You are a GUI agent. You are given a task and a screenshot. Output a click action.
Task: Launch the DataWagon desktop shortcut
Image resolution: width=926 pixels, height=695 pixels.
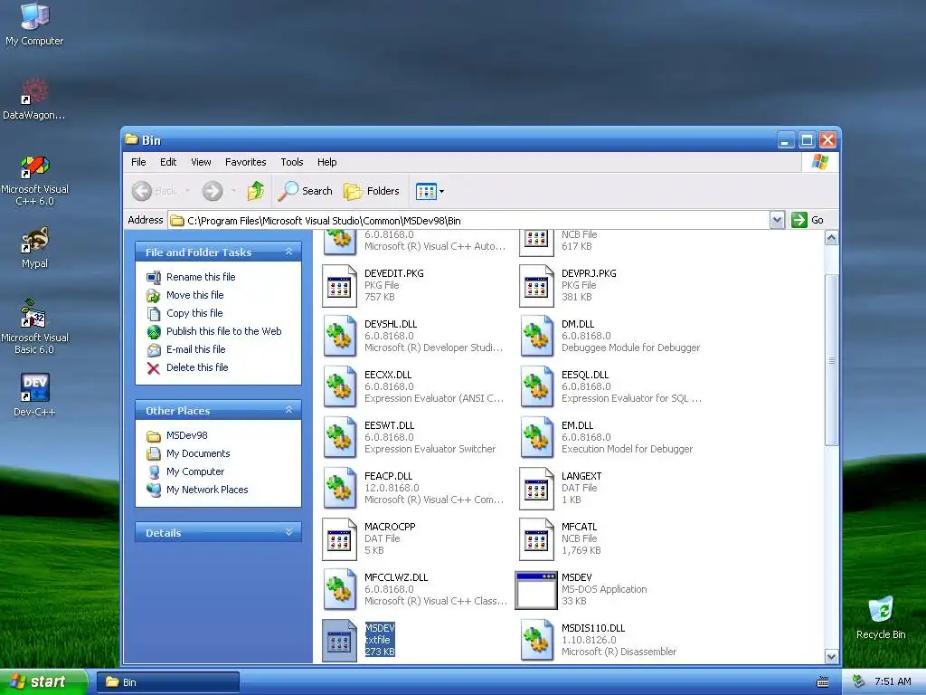click(x=34, y=98)
